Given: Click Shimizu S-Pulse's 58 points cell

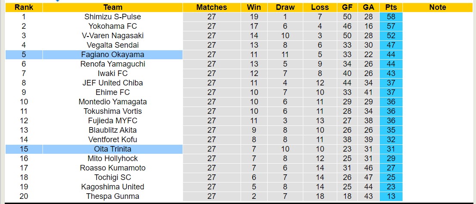Looking at the screenshot, I should coord(391,17).
